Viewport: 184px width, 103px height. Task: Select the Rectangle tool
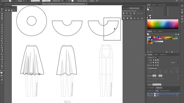tap(2, 25)
